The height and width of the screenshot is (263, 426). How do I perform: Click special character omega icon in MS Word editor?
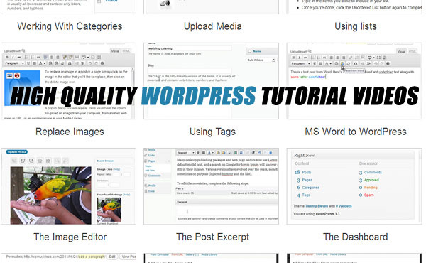[356, 64]
